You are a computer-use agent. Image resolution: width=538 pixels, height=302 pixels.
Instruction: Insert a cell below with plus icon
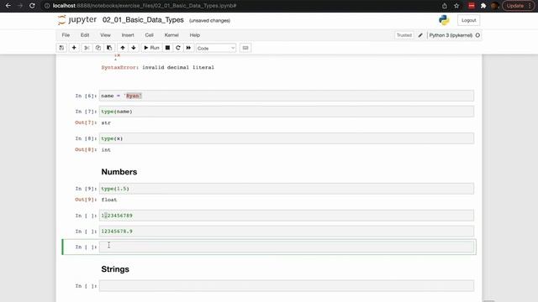click(74, 48)
